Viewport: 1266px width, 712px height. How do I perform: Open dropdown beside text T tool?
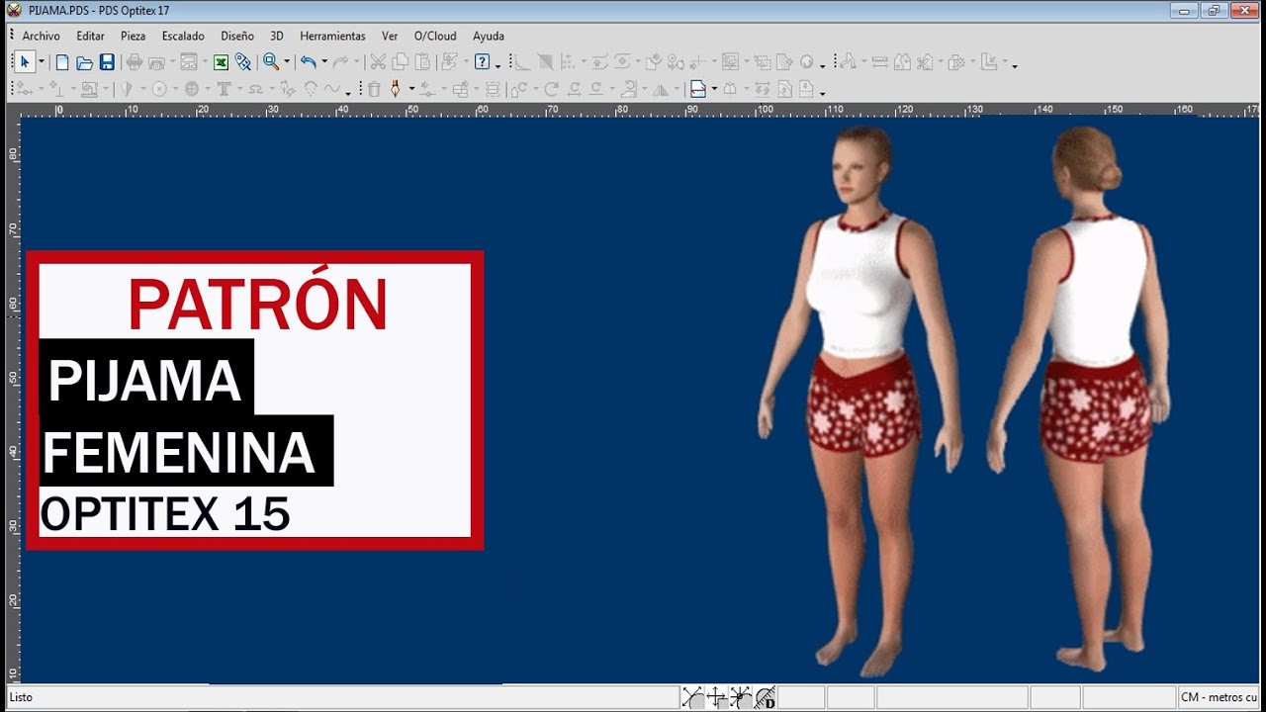pos(240,89)
